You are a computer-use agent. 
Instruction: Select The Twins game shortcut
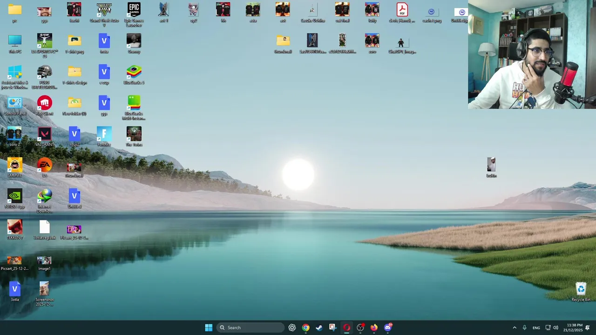[134, 137]
